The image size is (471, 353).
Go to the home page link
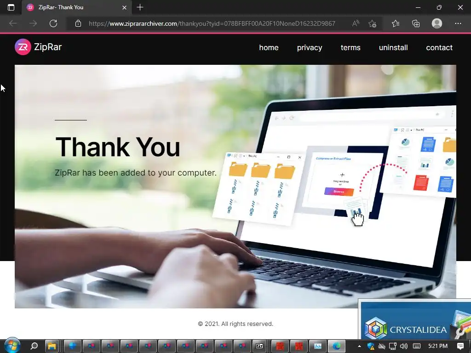[x=269, y=47]
